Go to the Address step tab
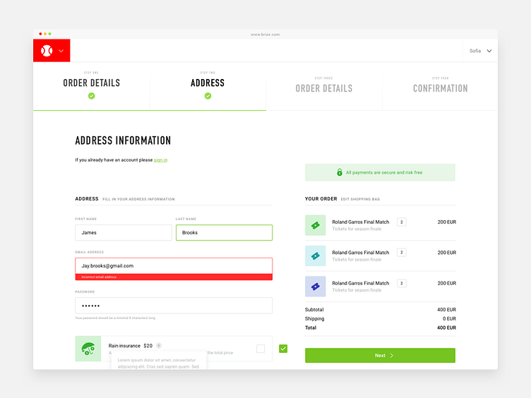The height and width of the screenshot is (398, 531). (x=208, y=86)
